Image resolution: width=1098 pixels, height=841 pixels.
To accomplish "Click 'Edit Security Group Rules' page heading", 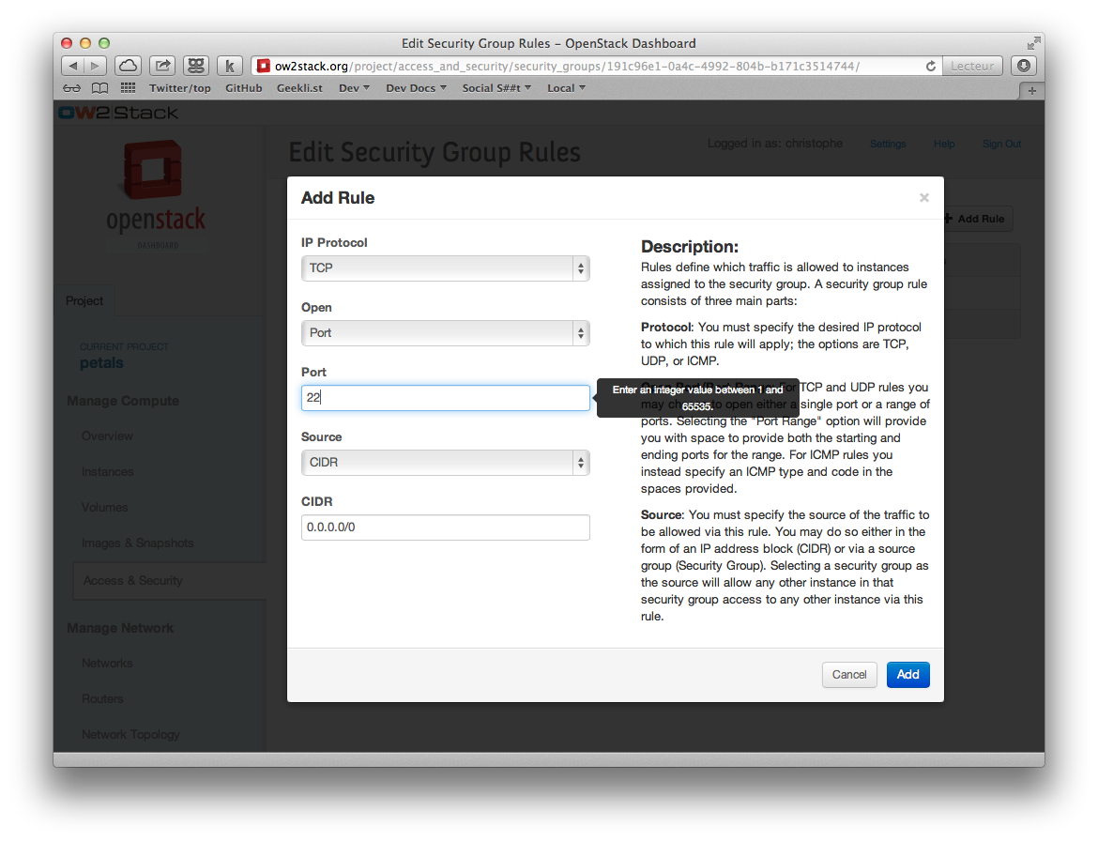I will click(435, 152).
